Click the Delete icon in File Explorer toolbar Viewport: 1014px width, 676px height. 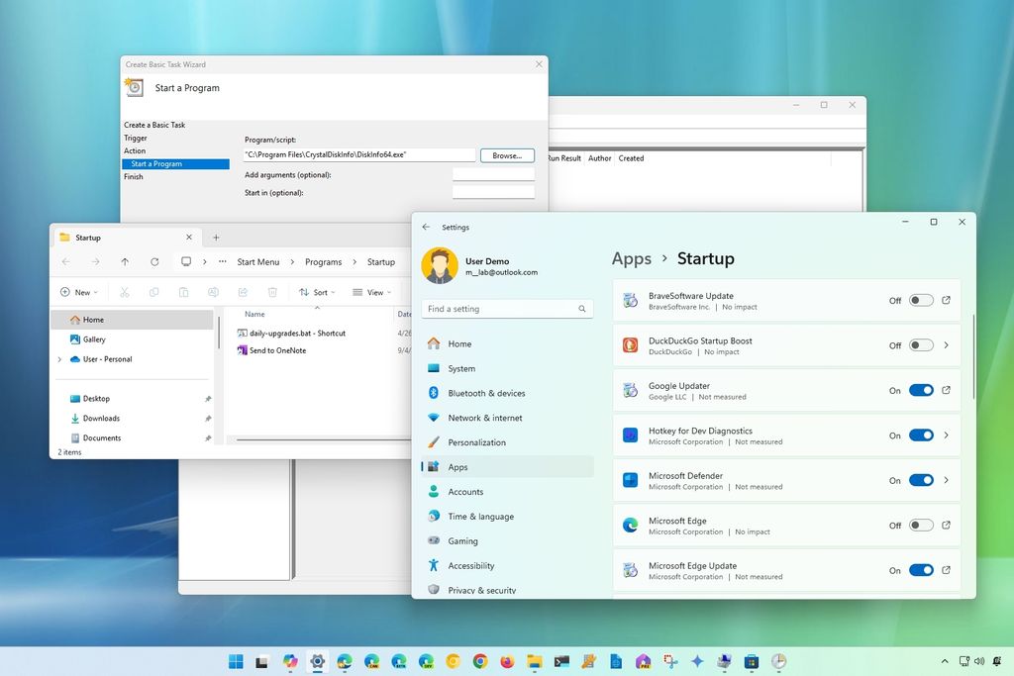(273, 292)
